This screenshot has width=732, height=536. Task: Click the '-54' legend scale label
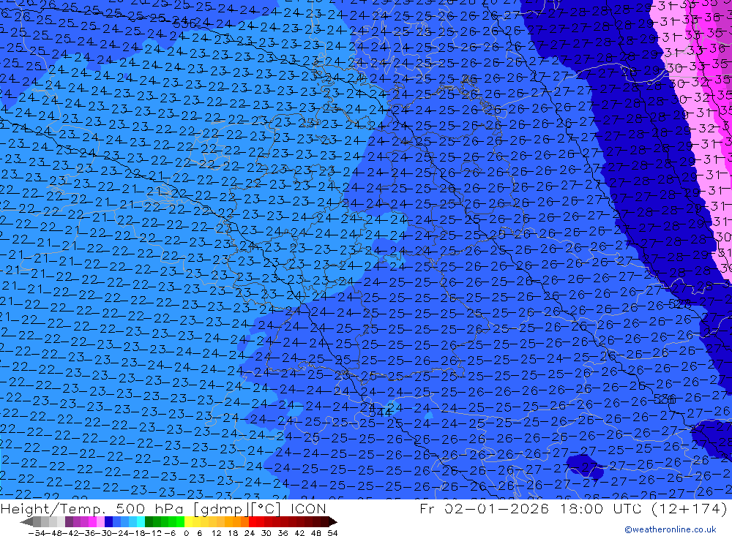tap(37, 533)
